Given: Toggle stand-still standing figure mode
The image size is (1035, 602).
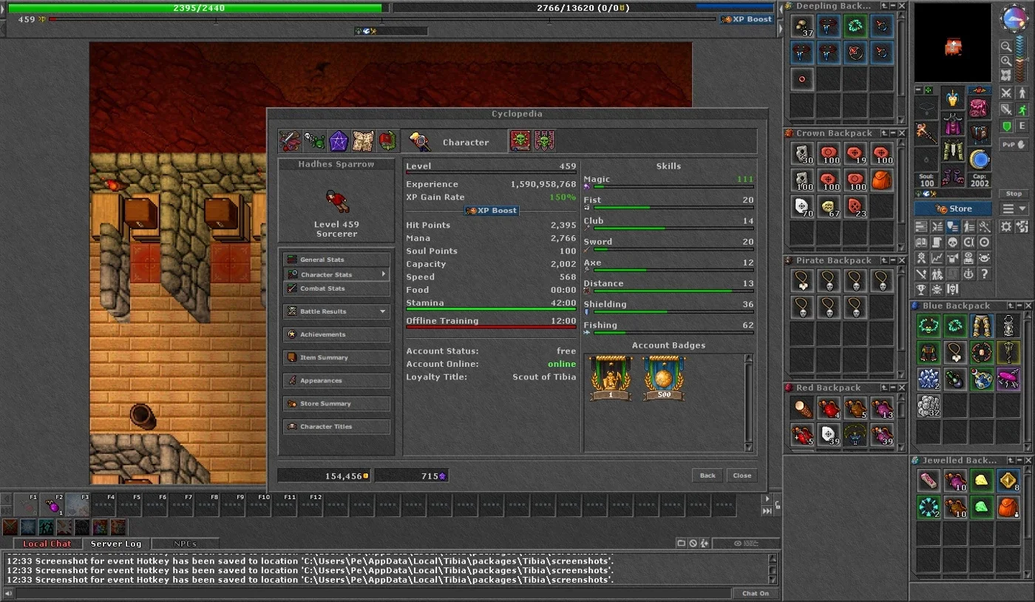Looking at the screenshot, I should coord(1023,93).
